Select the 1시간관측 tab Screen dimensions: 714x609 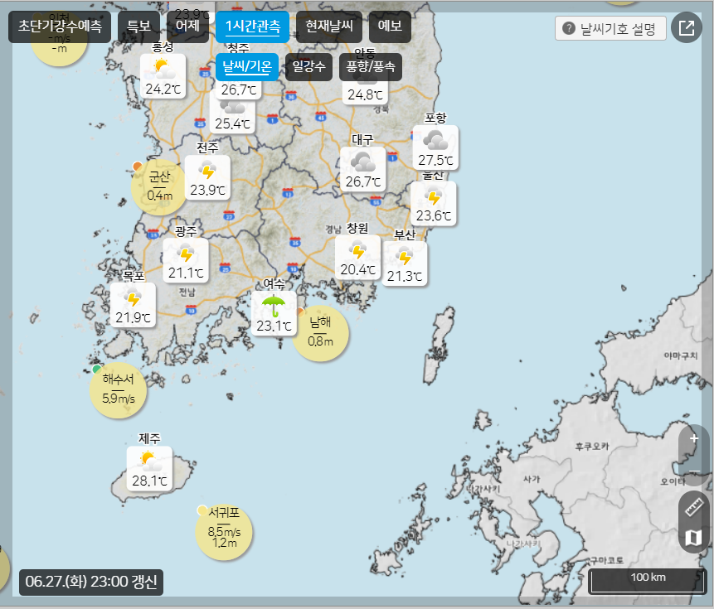[253, 27]
